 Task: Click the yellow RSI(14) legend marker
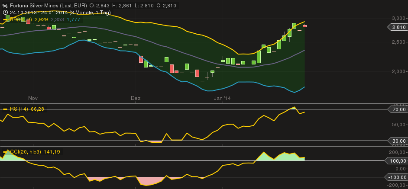tap(6, 109)
